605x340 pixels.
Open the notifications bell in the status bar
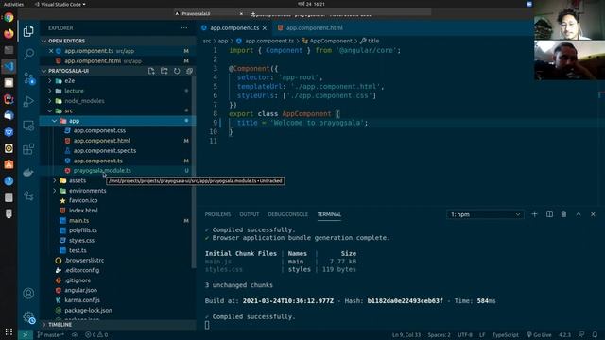(595, 334)
